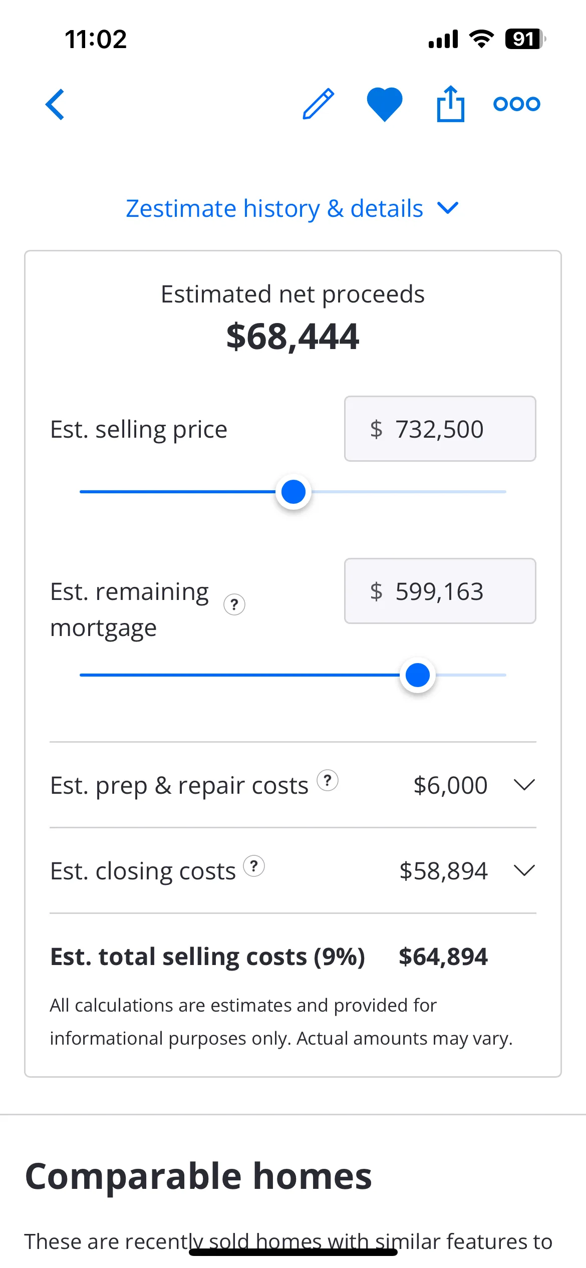Expand Zestimate history & details
The image size is (586, 1268).
(292, 208)
